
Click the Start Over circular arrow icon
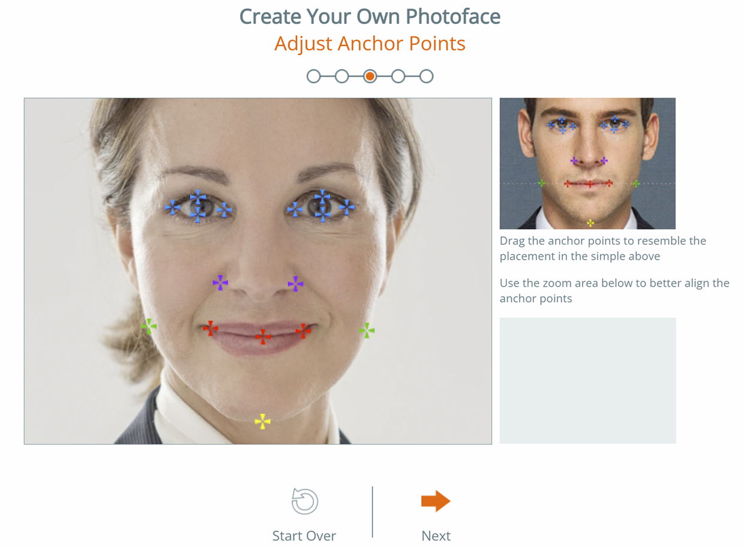click(305, 501)
